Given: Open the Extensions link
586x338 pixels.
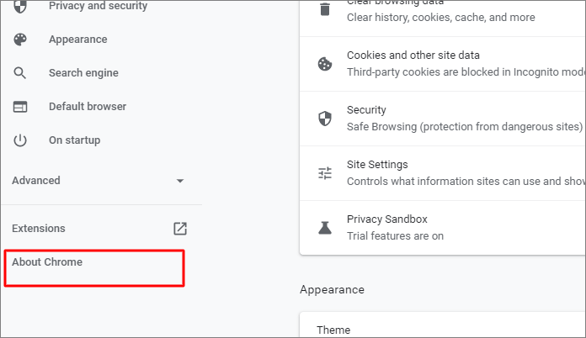Looking at the screenshot, I should [39, 229].
